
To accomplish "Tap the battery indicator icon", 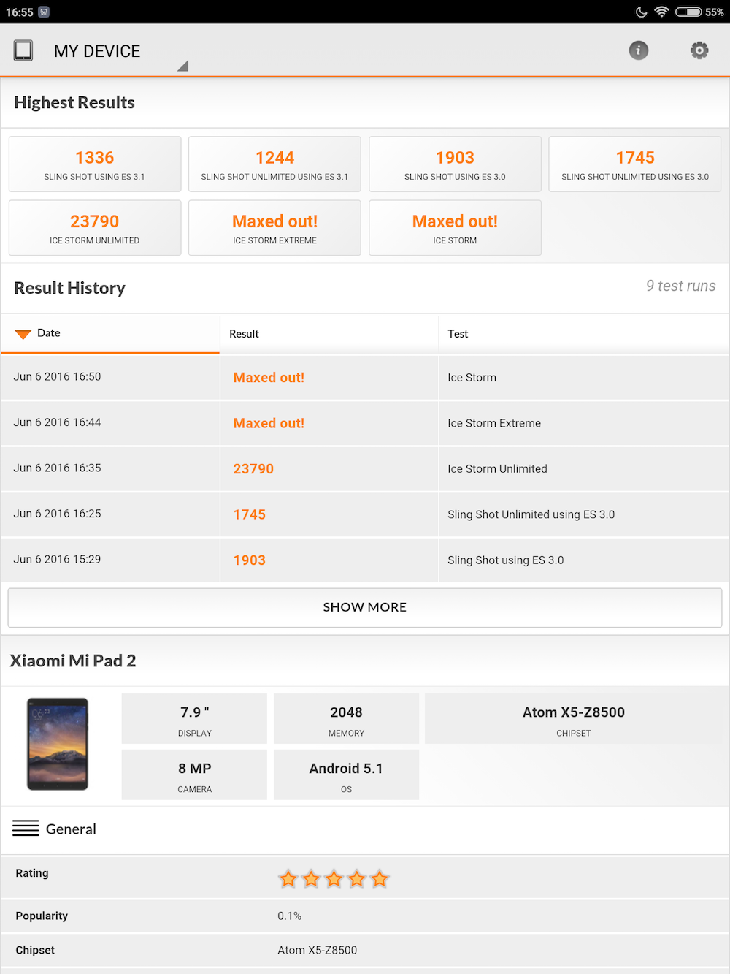I will pyautogui.click(x=688, y=12).
